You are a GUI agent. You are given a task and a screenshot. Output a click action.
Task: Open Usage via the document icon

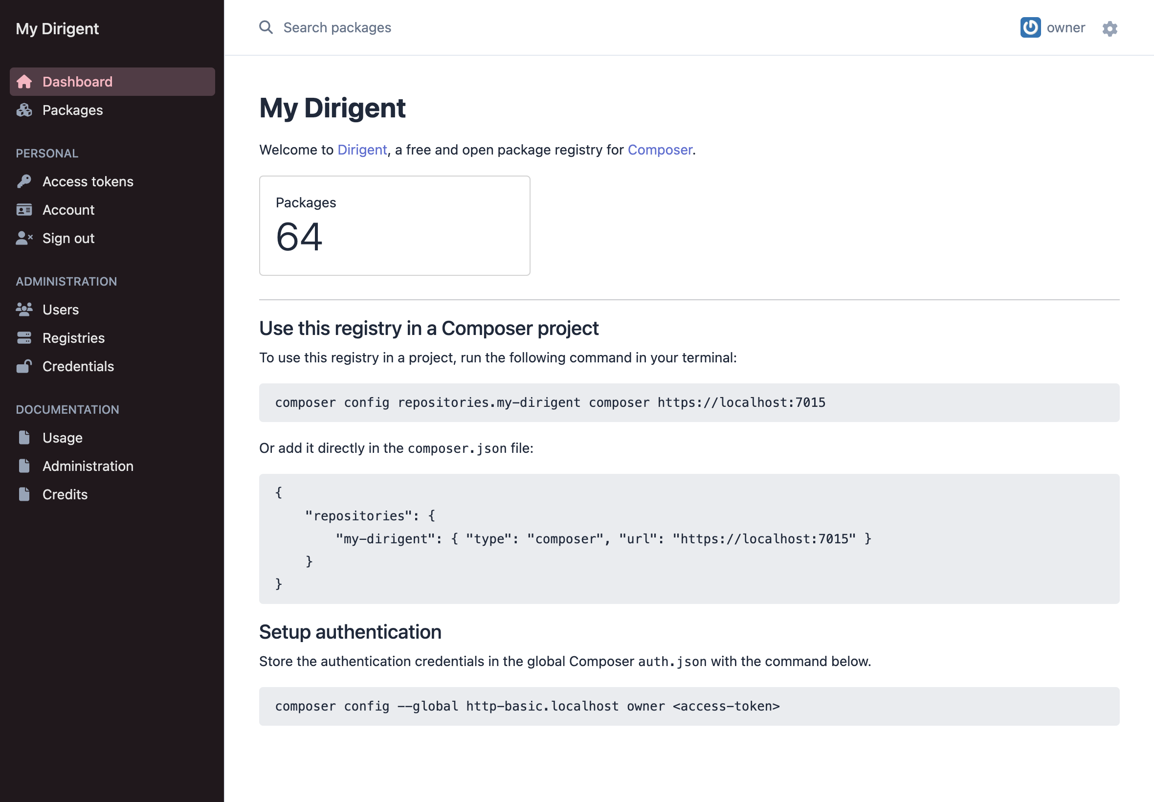[24, 437]
